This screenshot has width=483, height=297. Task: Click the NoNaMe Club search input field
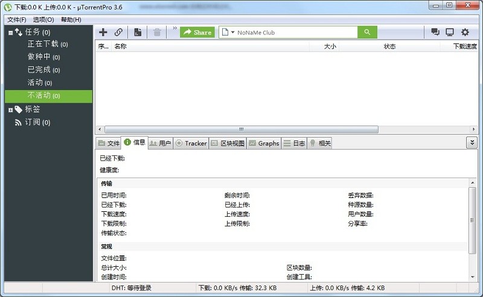pos(295,32)
